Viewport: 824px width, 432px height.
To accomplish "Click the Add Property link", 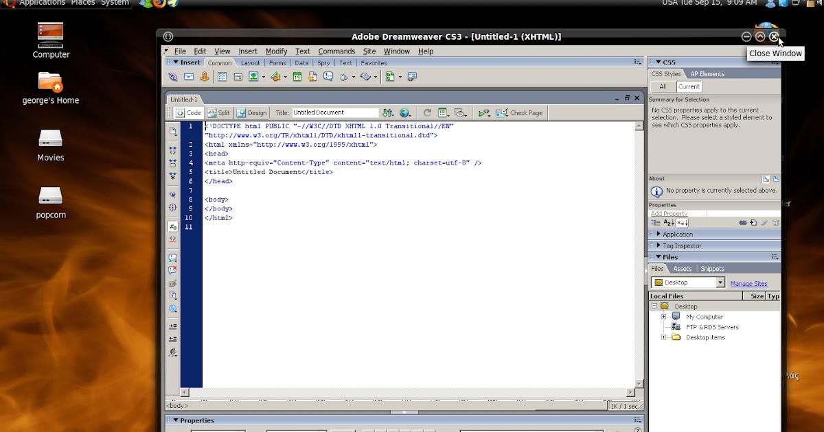I will tap(669, 213).
